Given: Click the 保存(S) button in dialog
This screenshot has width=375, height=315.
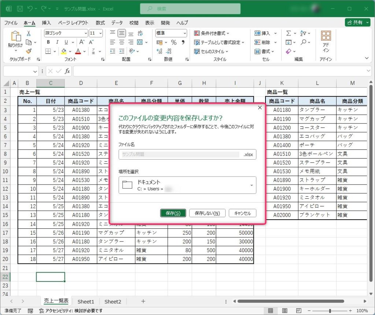Looking at the screenshot, I should coord(173,213).
